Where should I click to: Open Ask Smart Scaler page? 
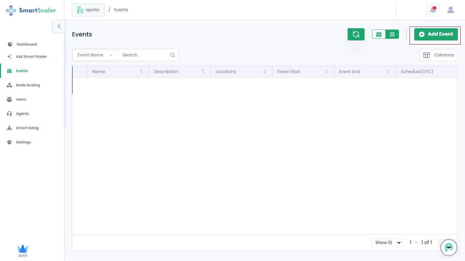[31, 57]
